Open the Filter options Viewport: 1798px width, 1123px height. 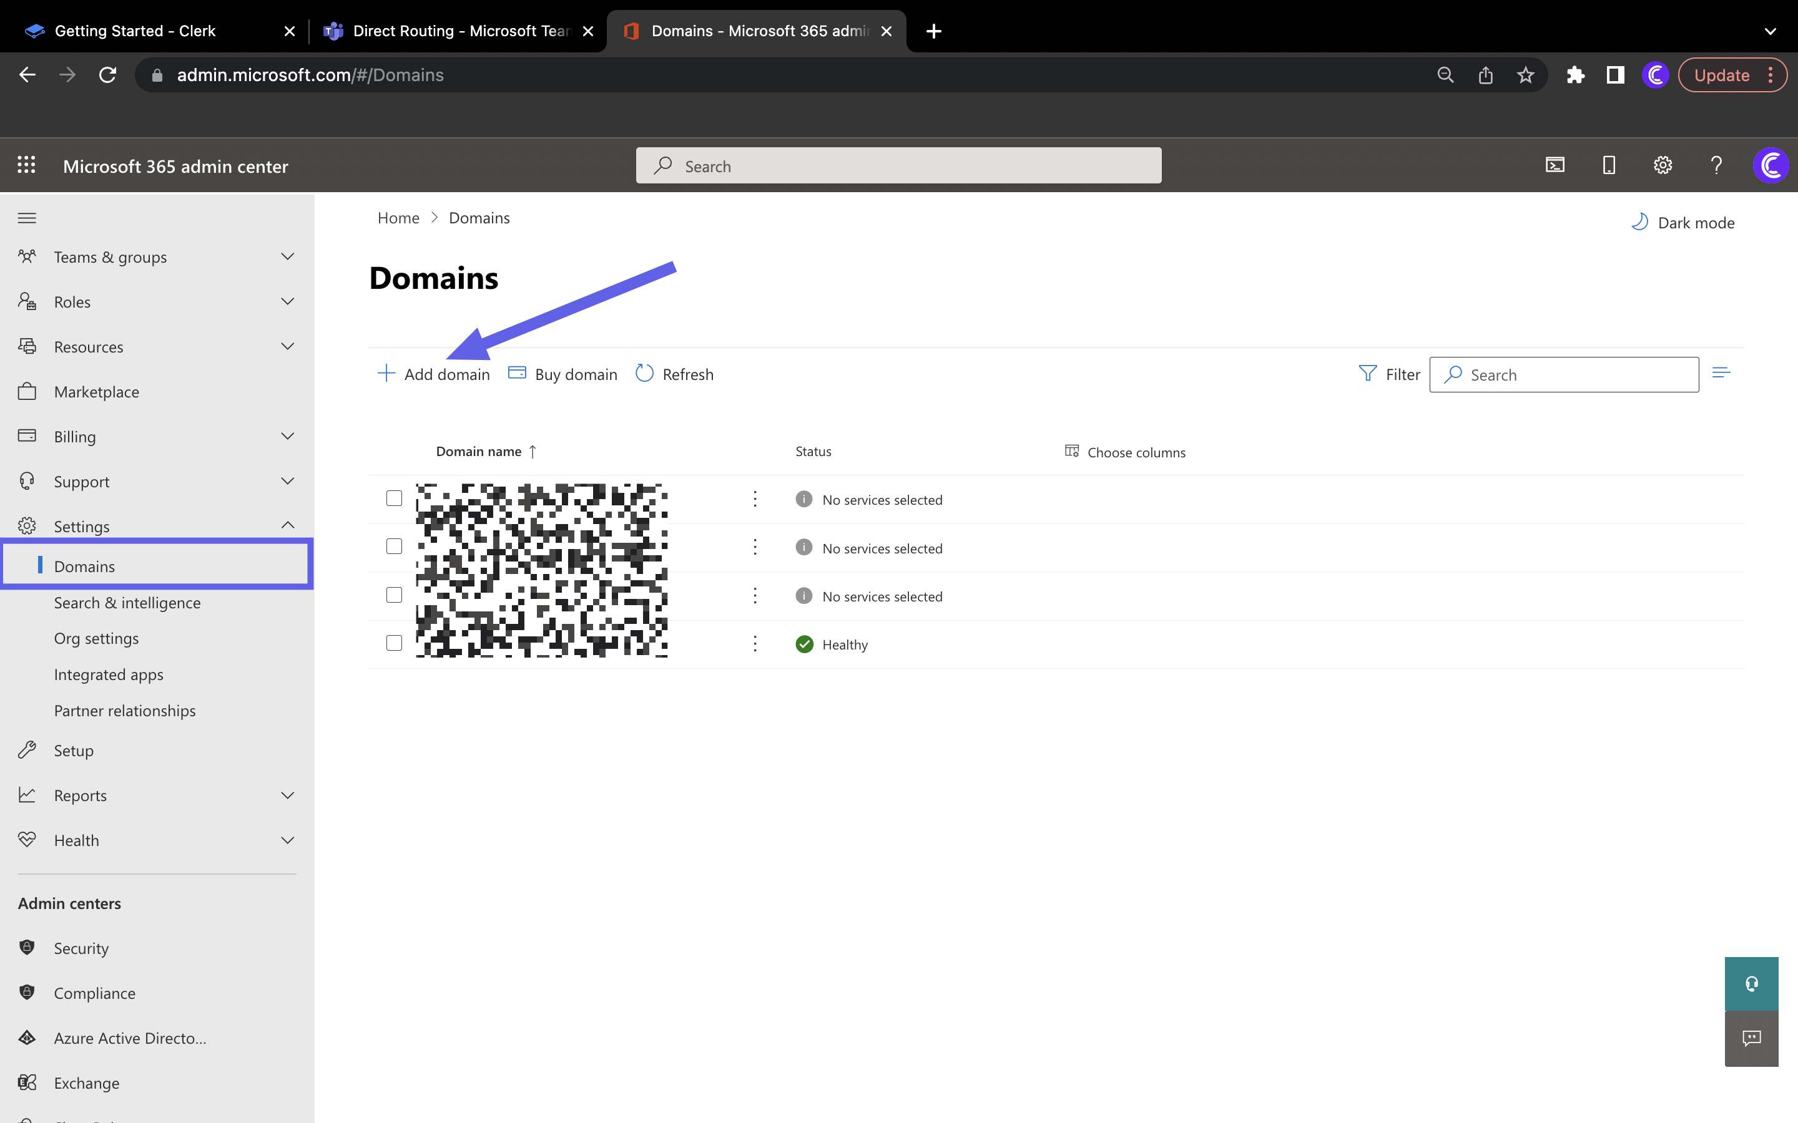point(1388,374)
